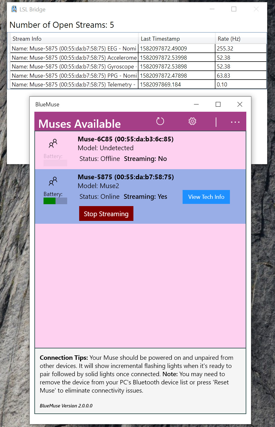Click timestamp 1582097869.184

coord(160,85)
